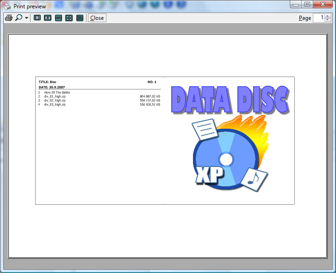Click the 'TITLE: Disc' text
Screen dimensions: 336x273
coord(47,82)
